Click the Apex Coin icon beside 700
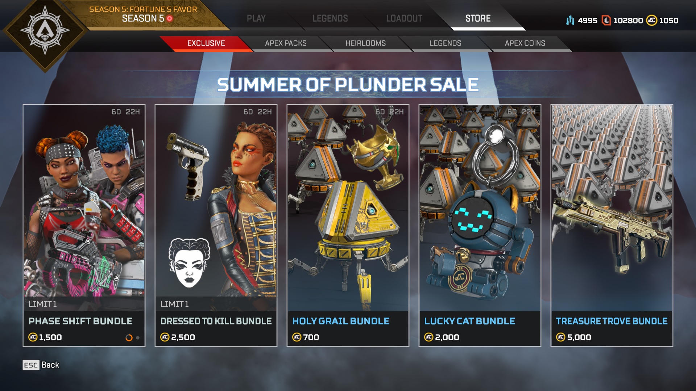Image resolution: width=696 pixels, height=391 pixels. (297, 337)
